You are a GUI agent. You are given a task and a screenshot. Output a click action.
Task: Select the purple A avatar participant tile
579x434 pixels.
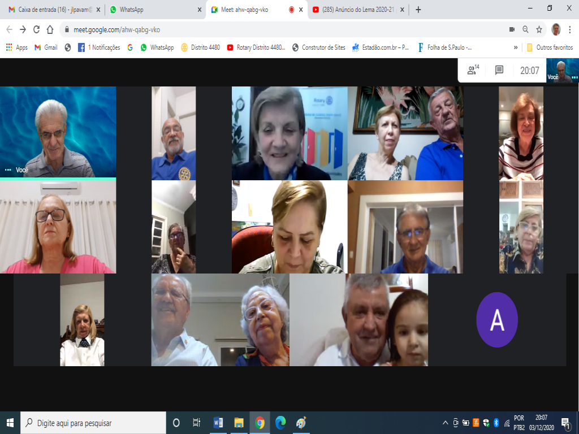(x=496, y=320)
